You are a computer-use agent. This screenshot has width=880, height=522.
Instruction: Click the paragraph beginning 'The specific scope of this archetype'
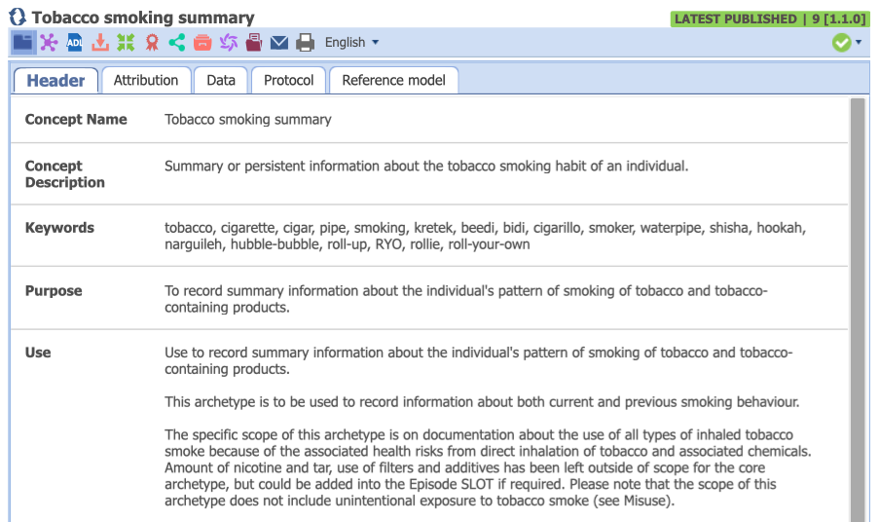click(x=488, y=467)
